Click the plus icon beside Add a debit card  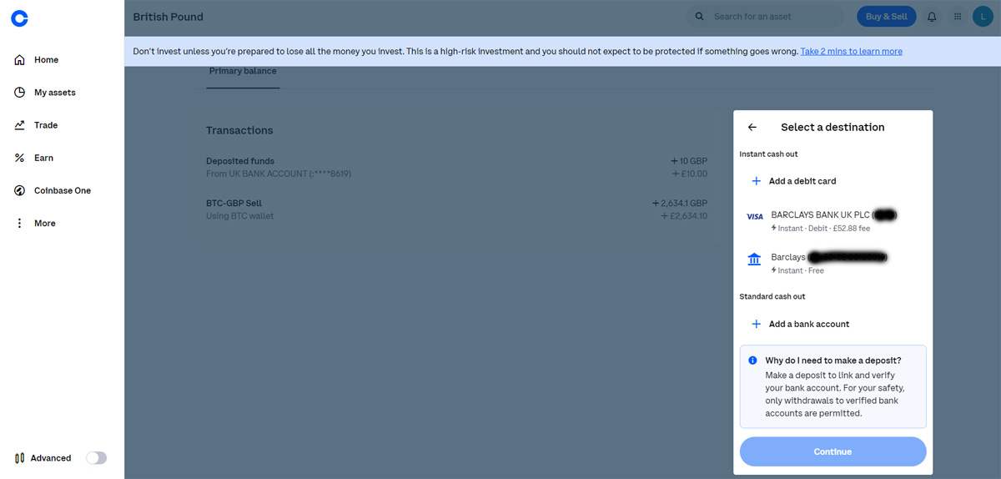(756, 181)
